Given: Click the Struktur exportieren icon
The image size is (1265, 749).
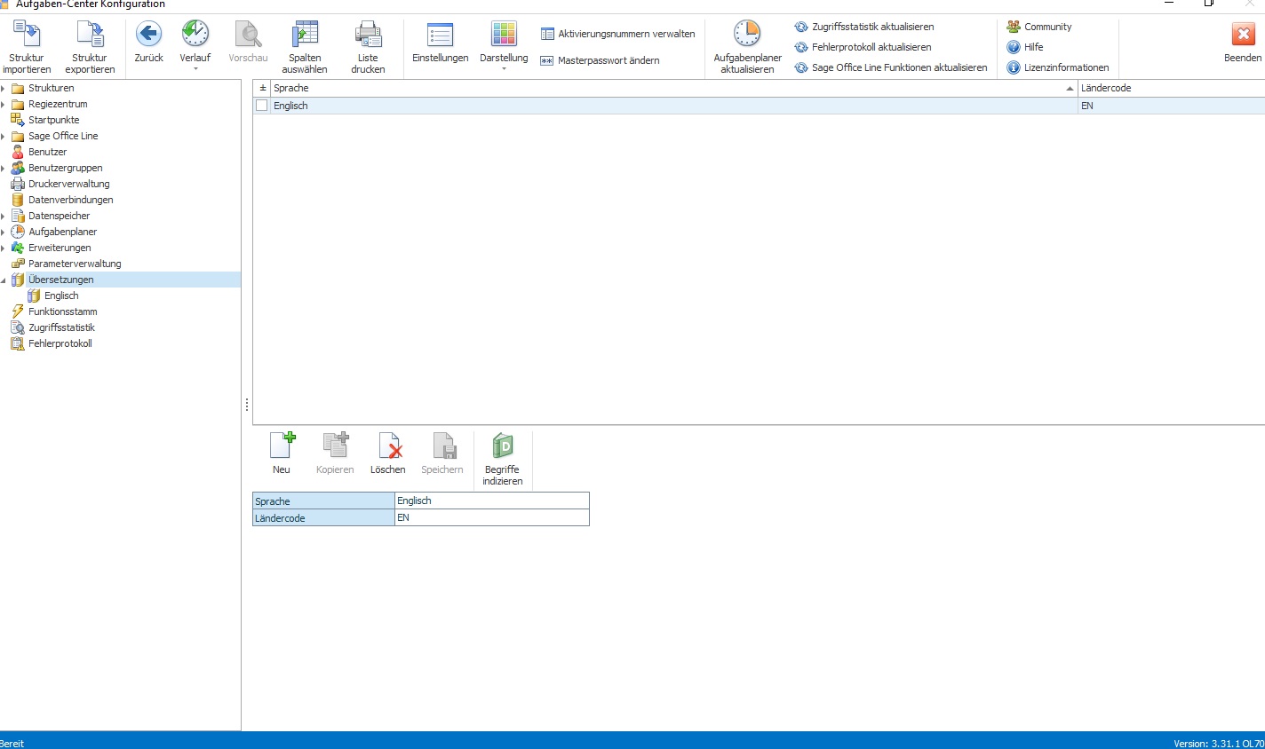Looking at the screenshot, I should (90, 35).
